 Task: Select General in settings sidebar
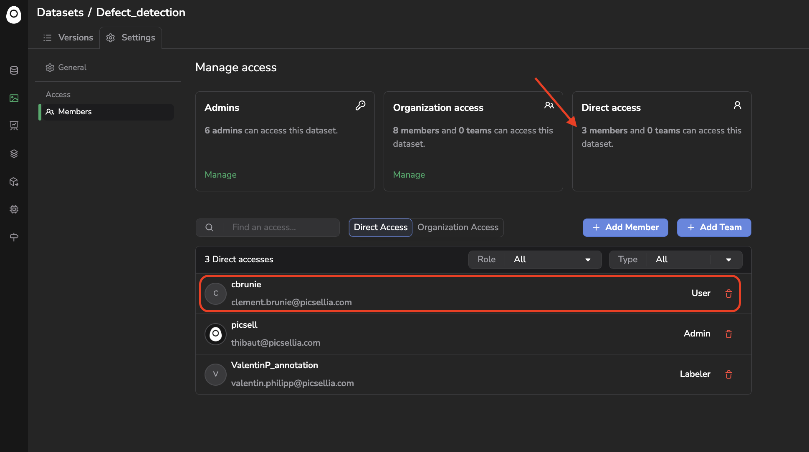point(72,68)
